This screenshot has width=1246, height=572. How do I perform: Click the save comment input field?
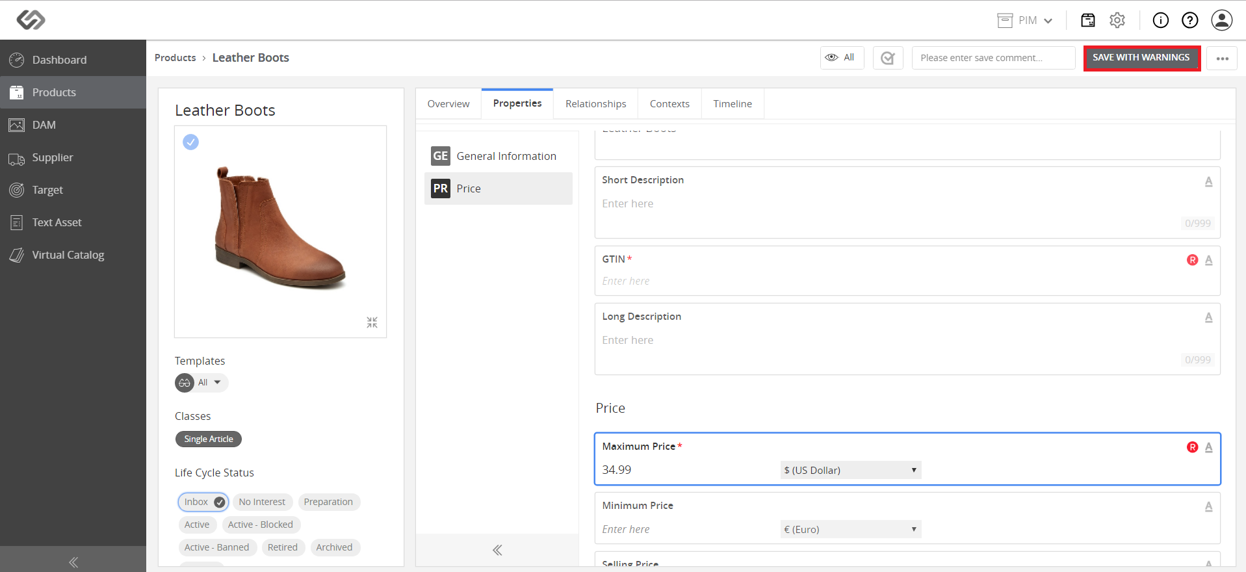coord(993,58)
